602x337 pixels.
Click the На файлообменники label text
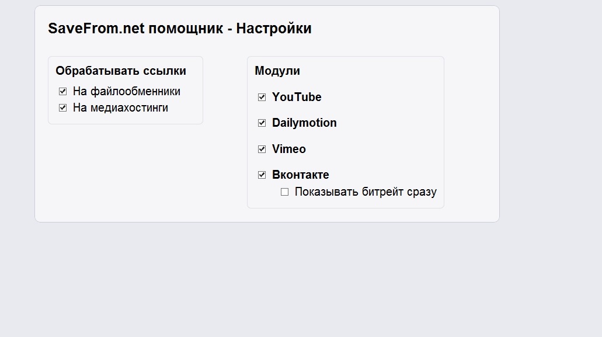[x=127, y=91]
